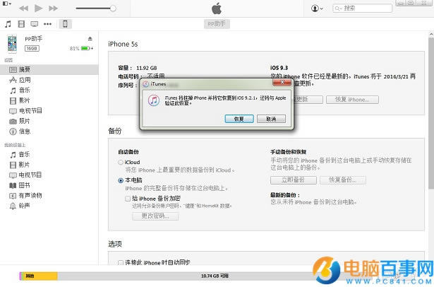Toggle 连接此 iPhone 时自动同步 checkbox

pos(121,262)
